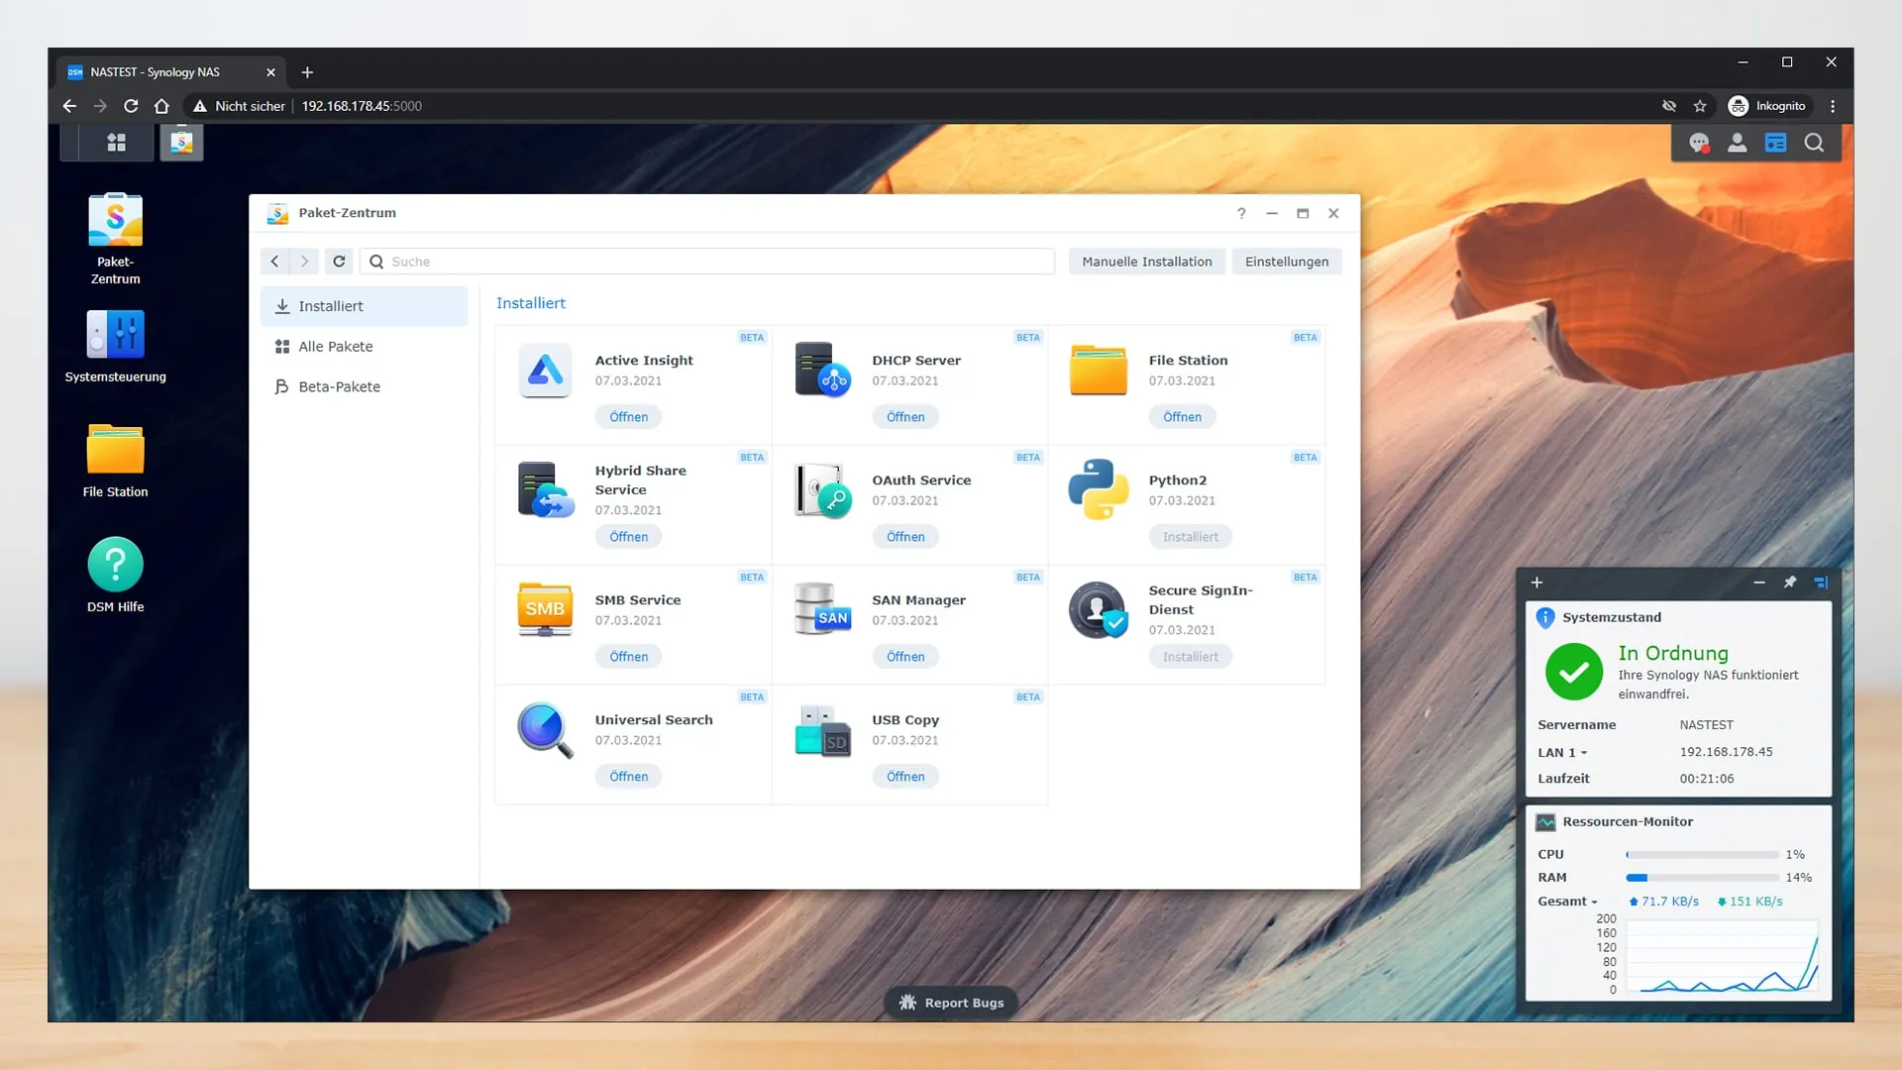Image resolution: width=1902 pixels, height=1070 pixels.
Task: Click Öffnen for USB Copy
Action: coord(905,777)
